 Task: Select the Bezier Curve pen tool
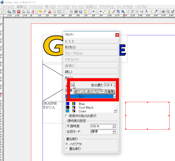109,12
